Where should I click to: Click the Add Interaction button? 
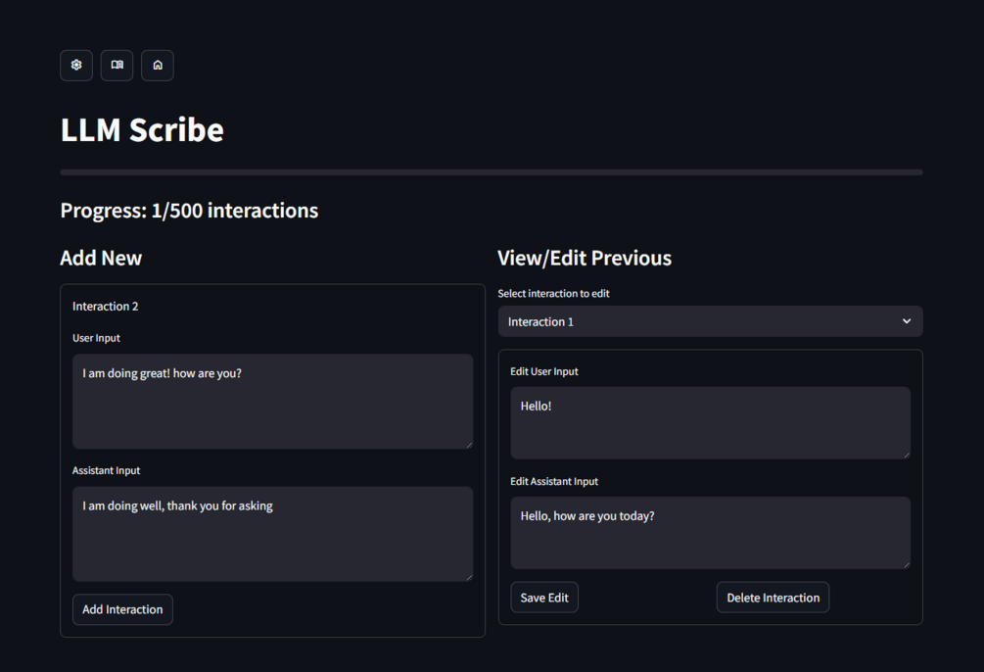coord(122,609)
